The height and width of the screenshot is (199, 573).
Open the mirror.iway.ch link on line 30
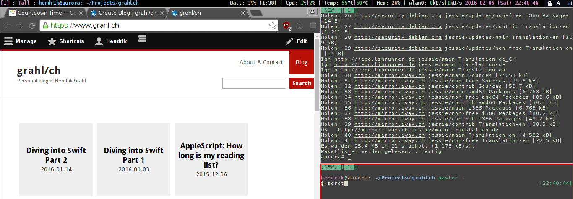pyautogui.click(x=389, y=75)
